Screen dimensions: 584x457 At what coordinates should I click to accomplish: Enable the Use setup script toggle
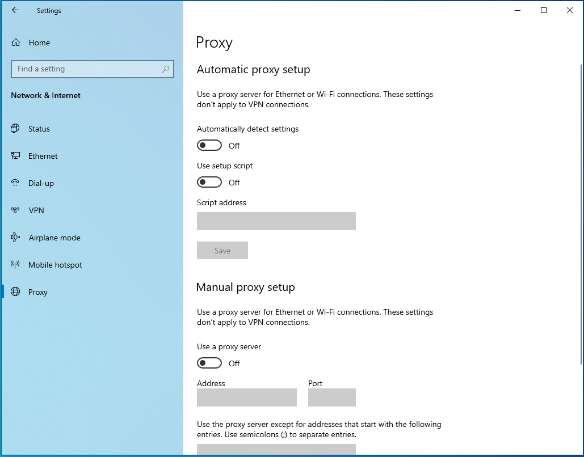coord(209,182)
